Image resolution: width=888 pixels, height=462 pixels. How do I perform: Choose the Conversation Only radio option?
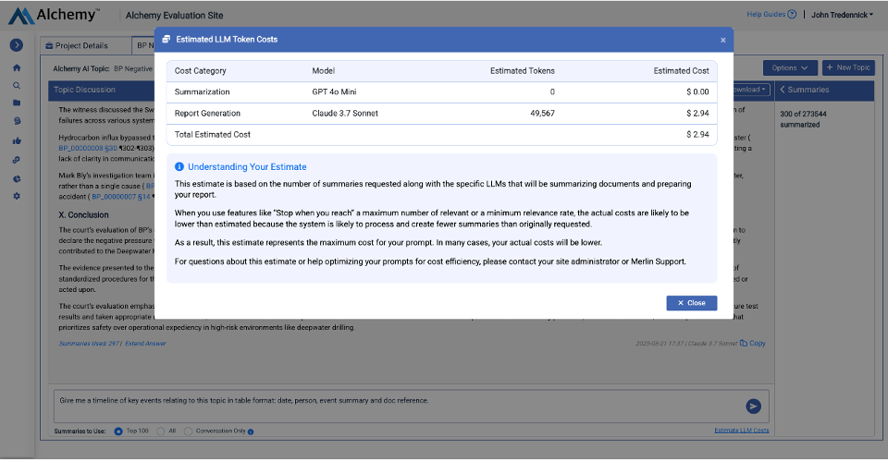click(189, 431)
